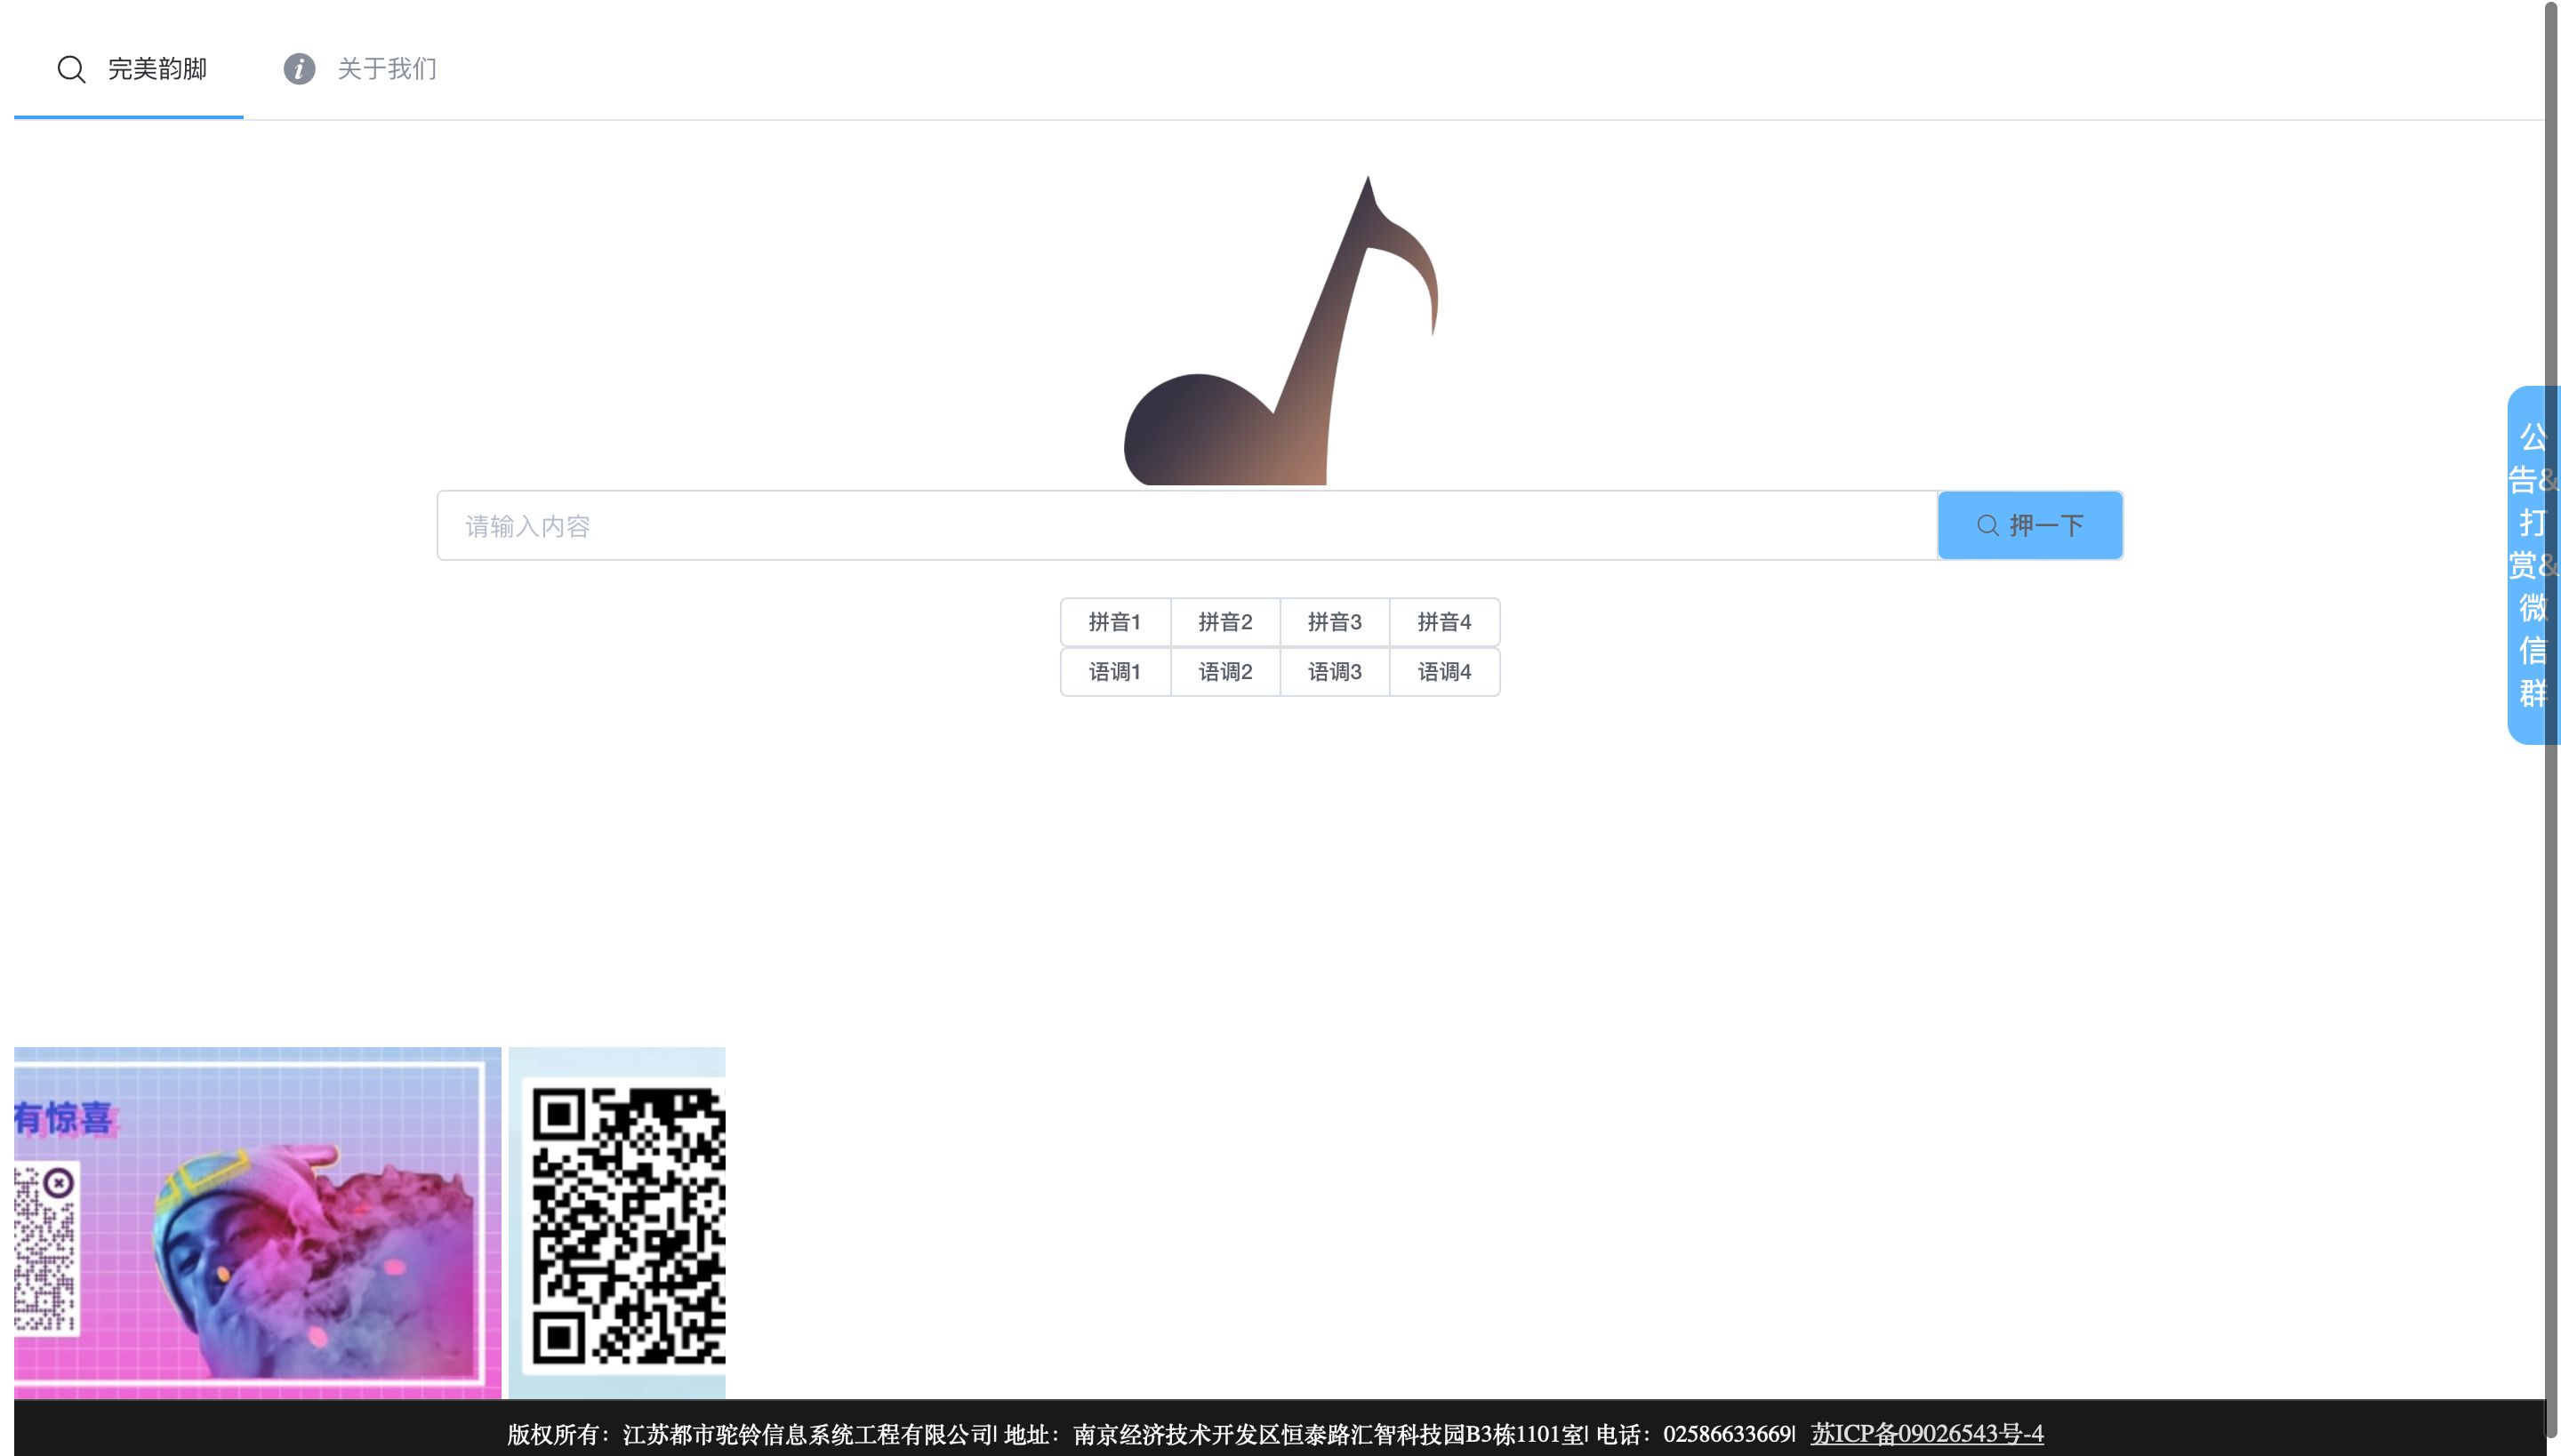Viewport: 2561px width, 1456px height.
Task: Open the 苏ICP备09026543号-4 link
Action: [x=1926, y=1434]
